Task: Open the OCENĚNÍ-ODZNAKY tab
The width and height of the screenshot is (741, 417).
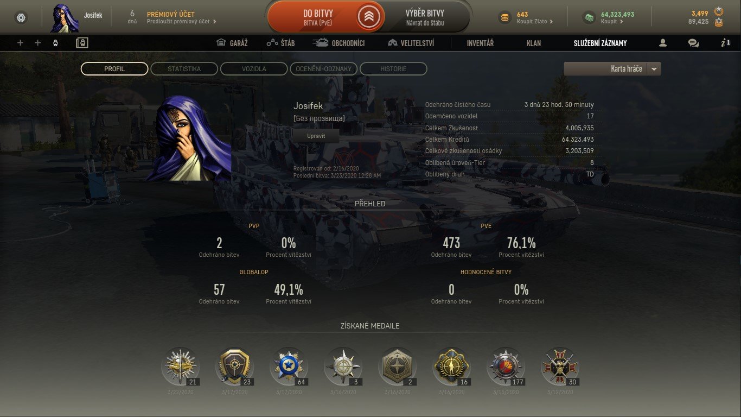Action: [x=324, y=69]
